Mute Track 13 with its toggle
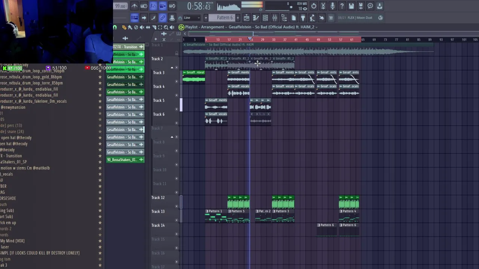Viewport: 479px width, 269px height. tap(177, 220)
